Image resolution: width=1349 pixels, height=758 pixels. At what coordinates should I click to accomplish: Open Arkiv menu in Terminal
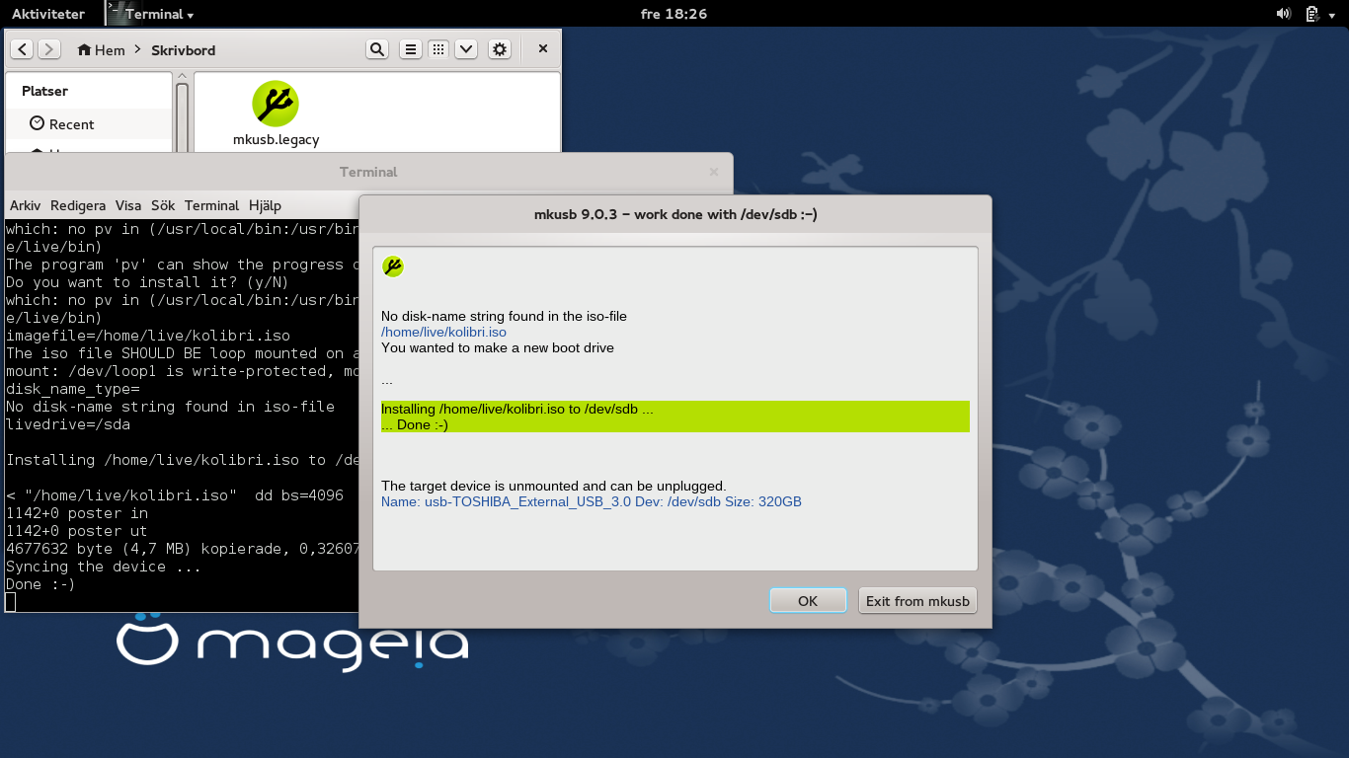pos(26,205)
